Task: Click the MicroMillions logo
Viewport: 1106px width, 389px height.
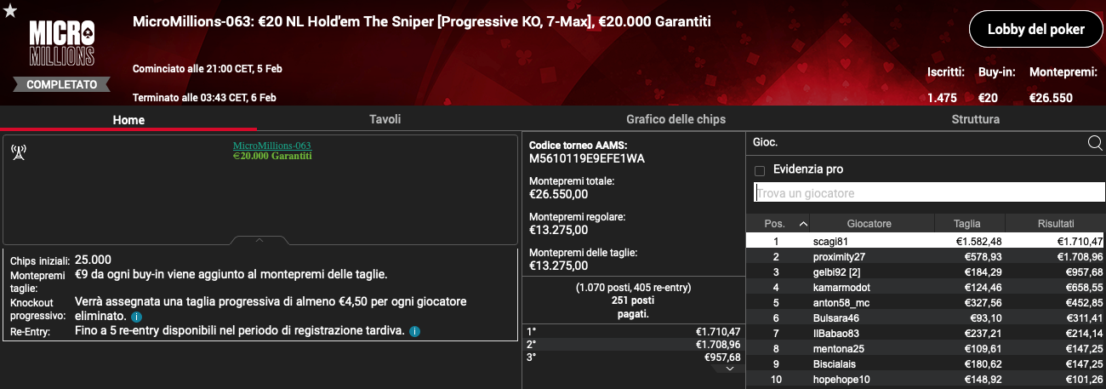Action: tap(61, 44)
